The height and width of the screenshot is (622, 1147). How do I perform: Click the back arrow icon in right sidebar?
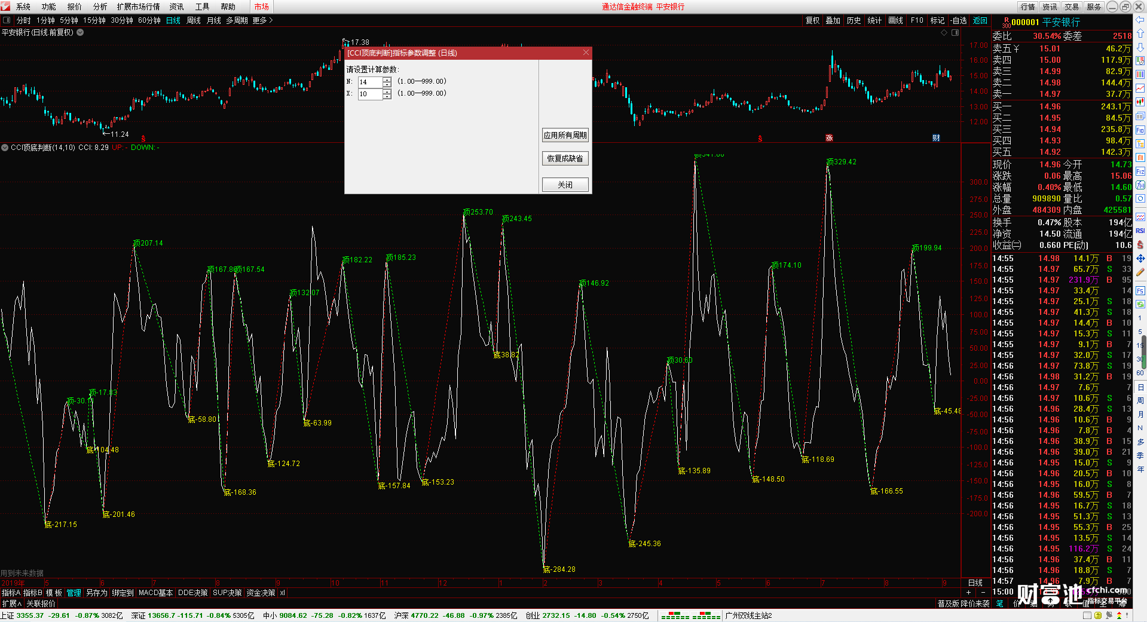tap(1140, 20)
